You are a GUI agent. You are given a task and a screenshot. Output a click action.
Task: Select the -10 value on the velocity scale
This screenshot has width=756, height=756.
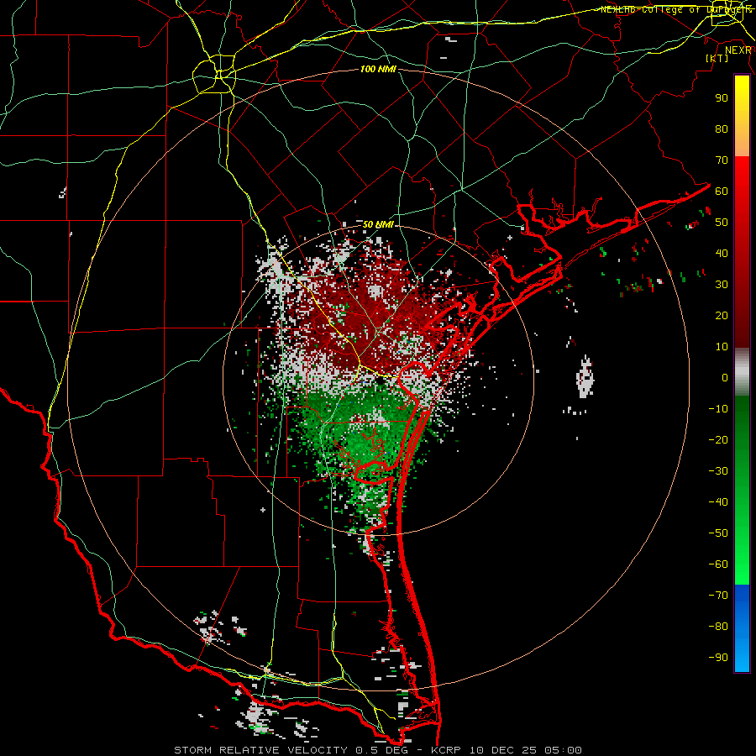[718, 409]
